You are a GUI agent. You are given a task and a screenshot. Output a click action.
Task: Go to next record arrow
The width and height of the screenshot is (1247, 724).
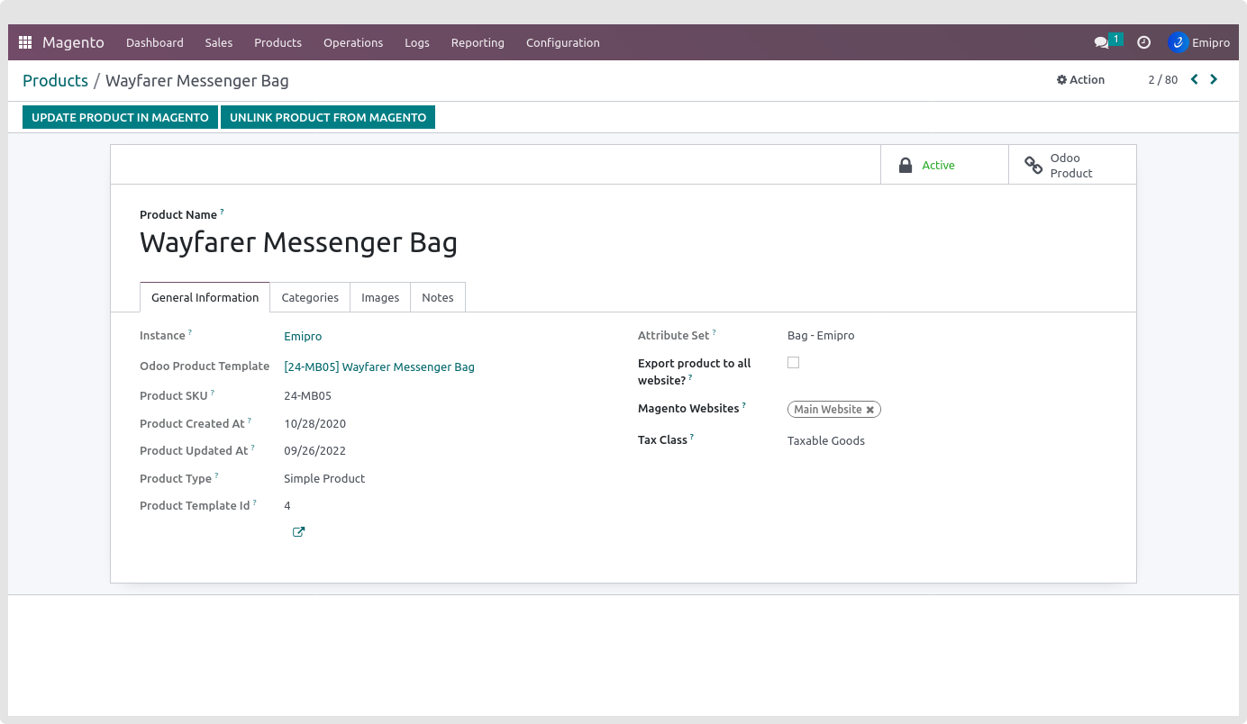point(1214,79)
